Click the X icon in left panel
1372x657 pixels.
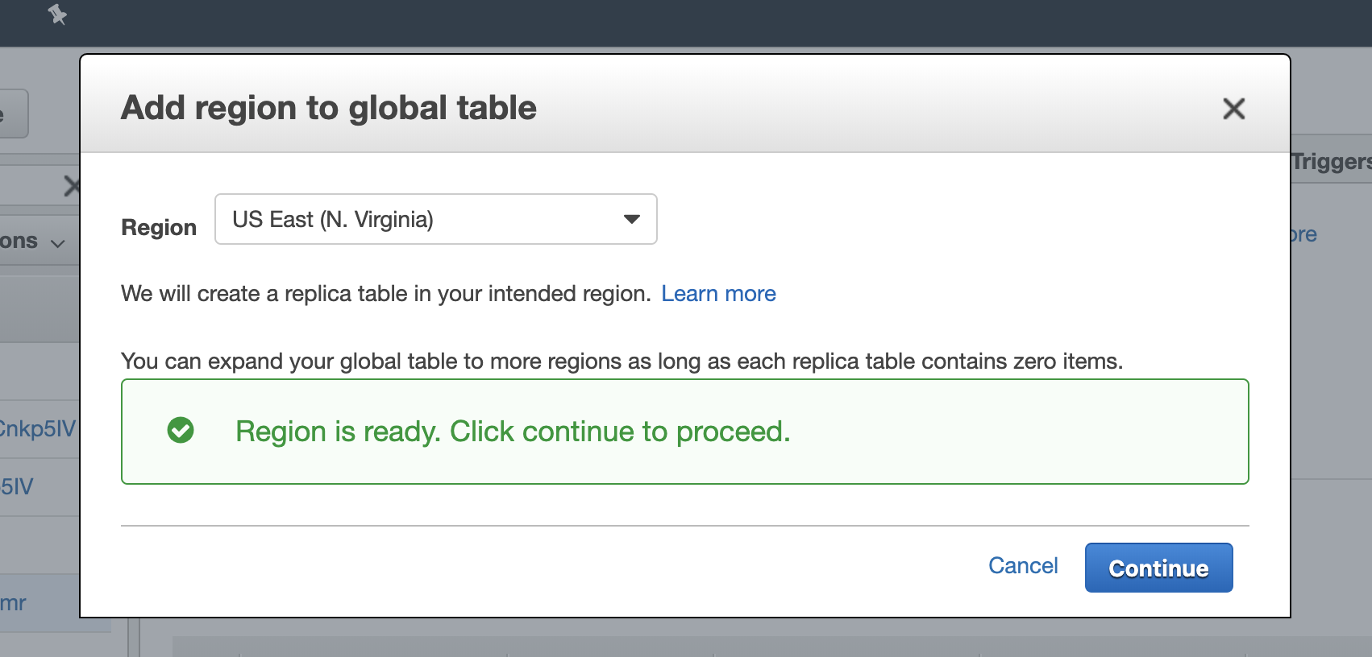pos(72,187)
